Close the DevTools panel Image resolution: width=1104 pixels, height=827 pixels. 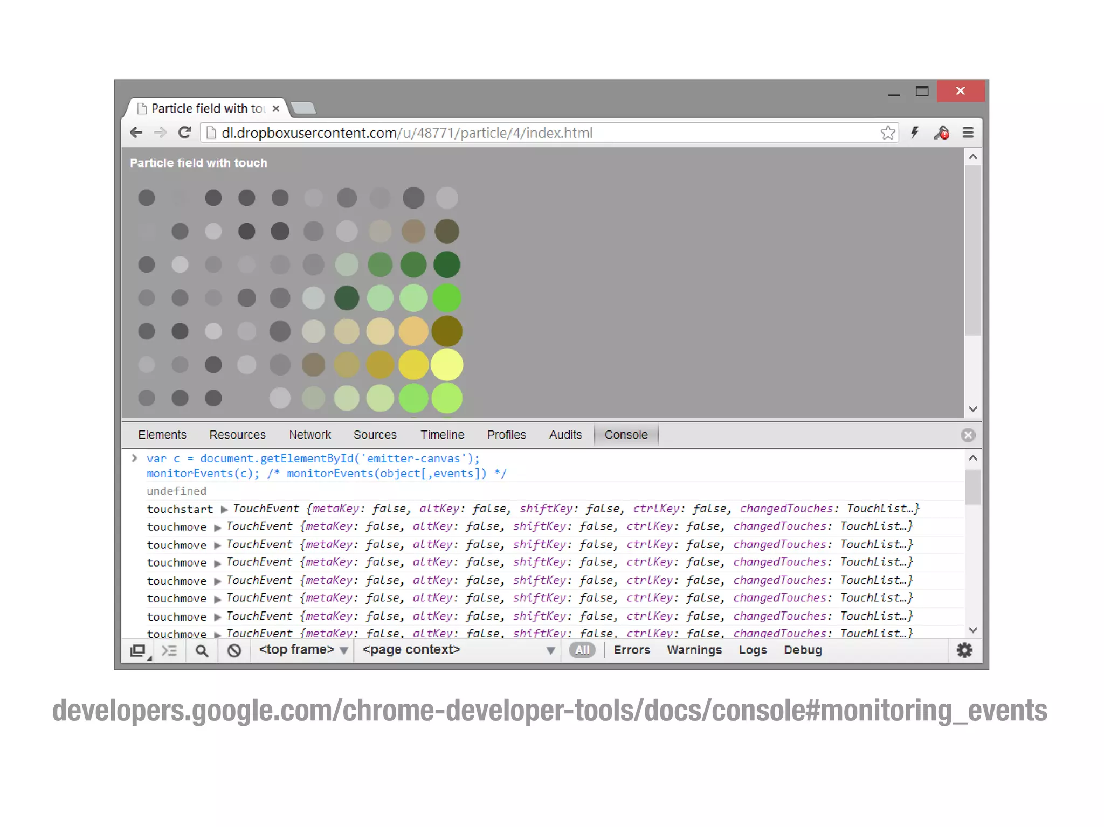click(968, 435)
